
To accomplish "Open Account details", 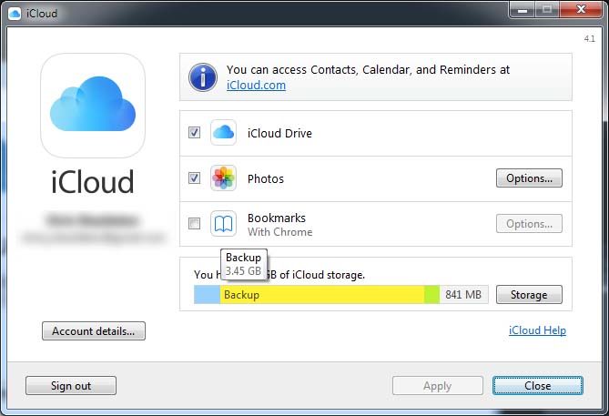I will click(x=94, y=331).
